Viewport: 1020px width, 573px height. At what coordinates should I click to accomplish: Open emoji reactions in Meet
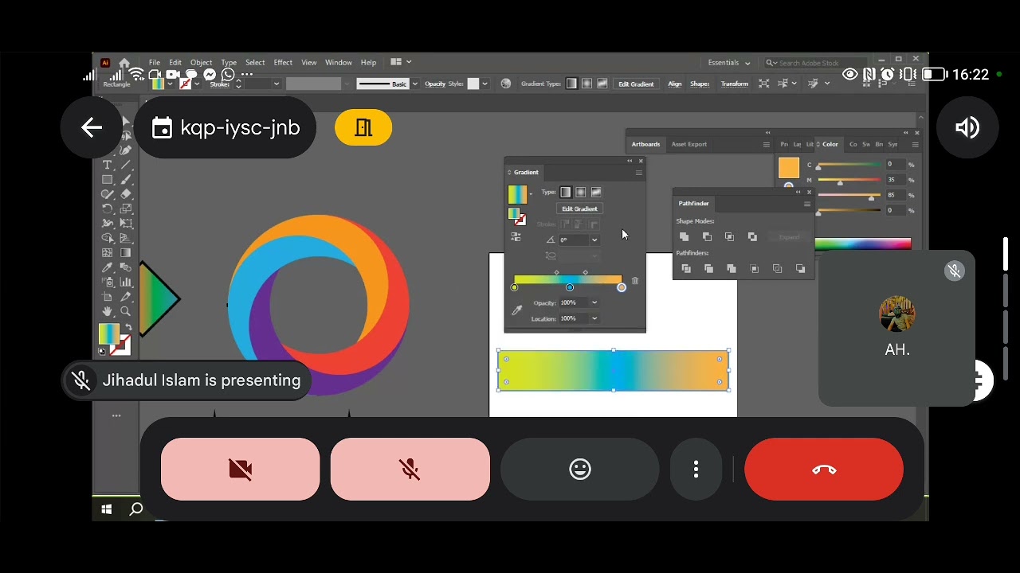[580, 470]
